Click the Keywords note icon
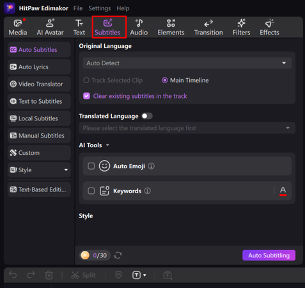 pyautogui.click(x=105, y=191)
